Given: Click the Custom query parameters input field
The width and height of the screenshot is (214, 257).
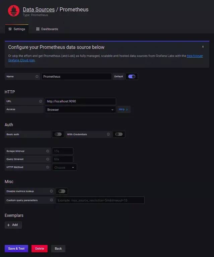Looking at the screenshot, I should tap(100, 200).
